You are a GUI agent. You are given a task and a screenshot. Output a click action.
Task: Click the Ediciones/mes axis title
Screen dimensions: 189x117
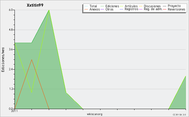(3, 60)
